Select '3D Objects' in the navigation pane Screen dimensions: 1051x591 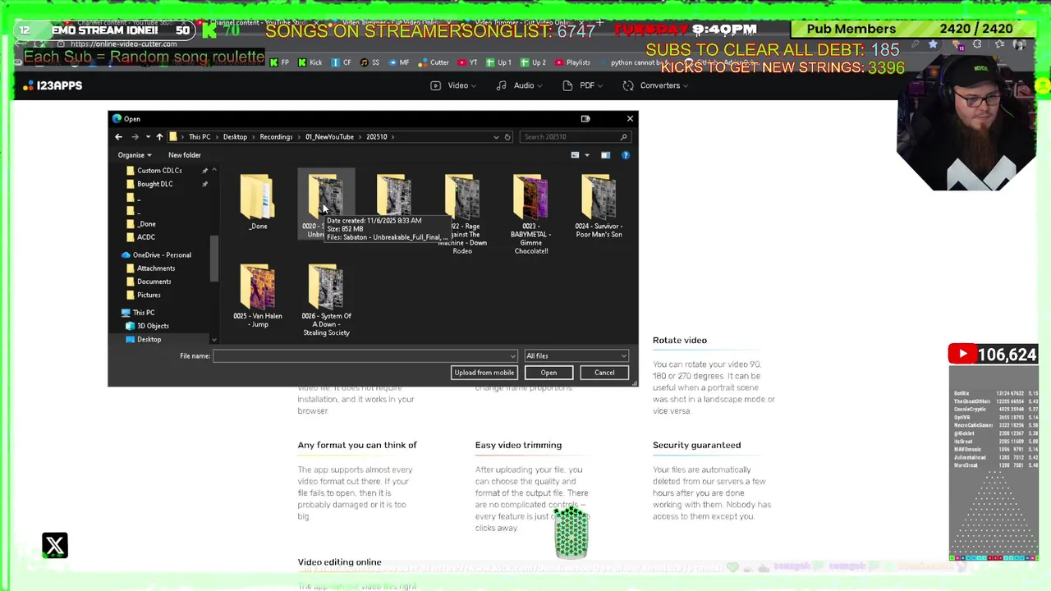pos(153,326)
